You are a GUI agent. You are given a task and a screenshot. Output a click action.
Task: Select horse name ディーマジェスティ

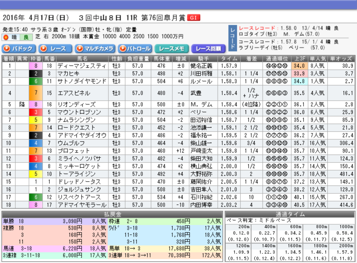click(82, 66)
